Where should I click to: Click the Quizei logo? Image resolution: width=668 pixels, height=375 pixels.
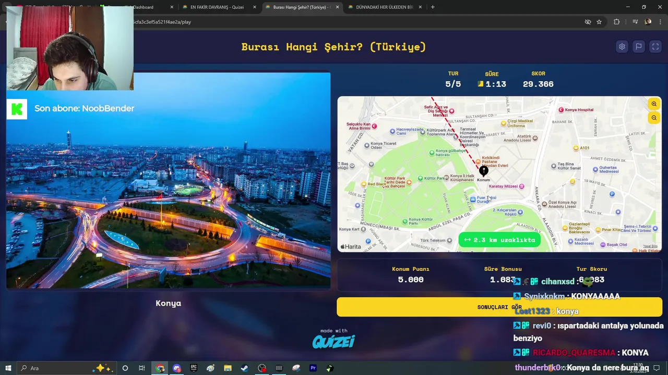[333, 341]
